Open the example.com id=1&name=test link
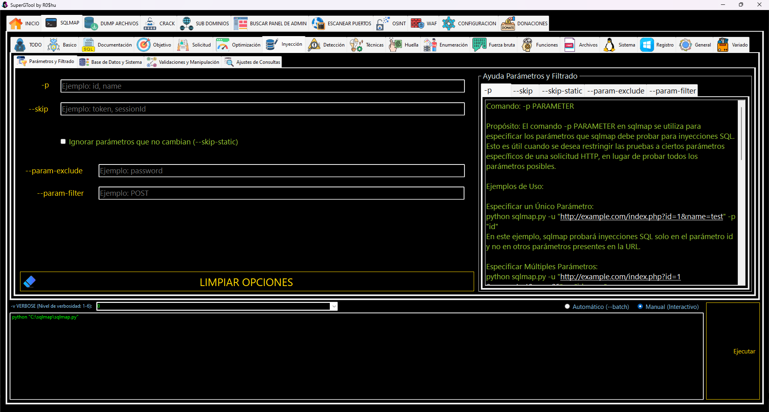Viewport: 769px width, 412px height. 642,217
